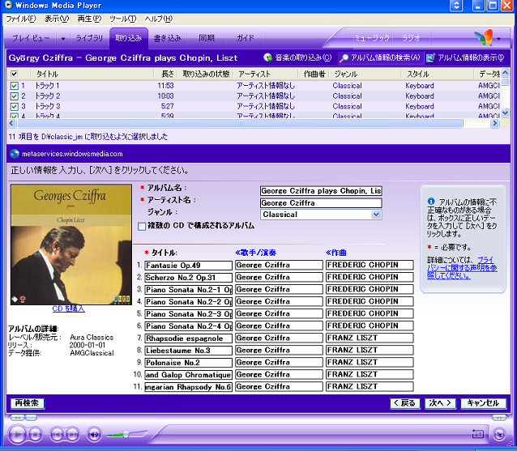517x451 pixels.
Task: Click composer field for track 7 FRANZ LISZT
Action: 370,338
